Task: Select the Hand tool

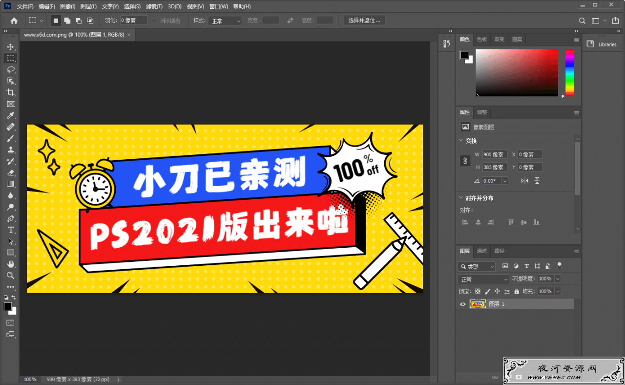Action: pos(10,264)
